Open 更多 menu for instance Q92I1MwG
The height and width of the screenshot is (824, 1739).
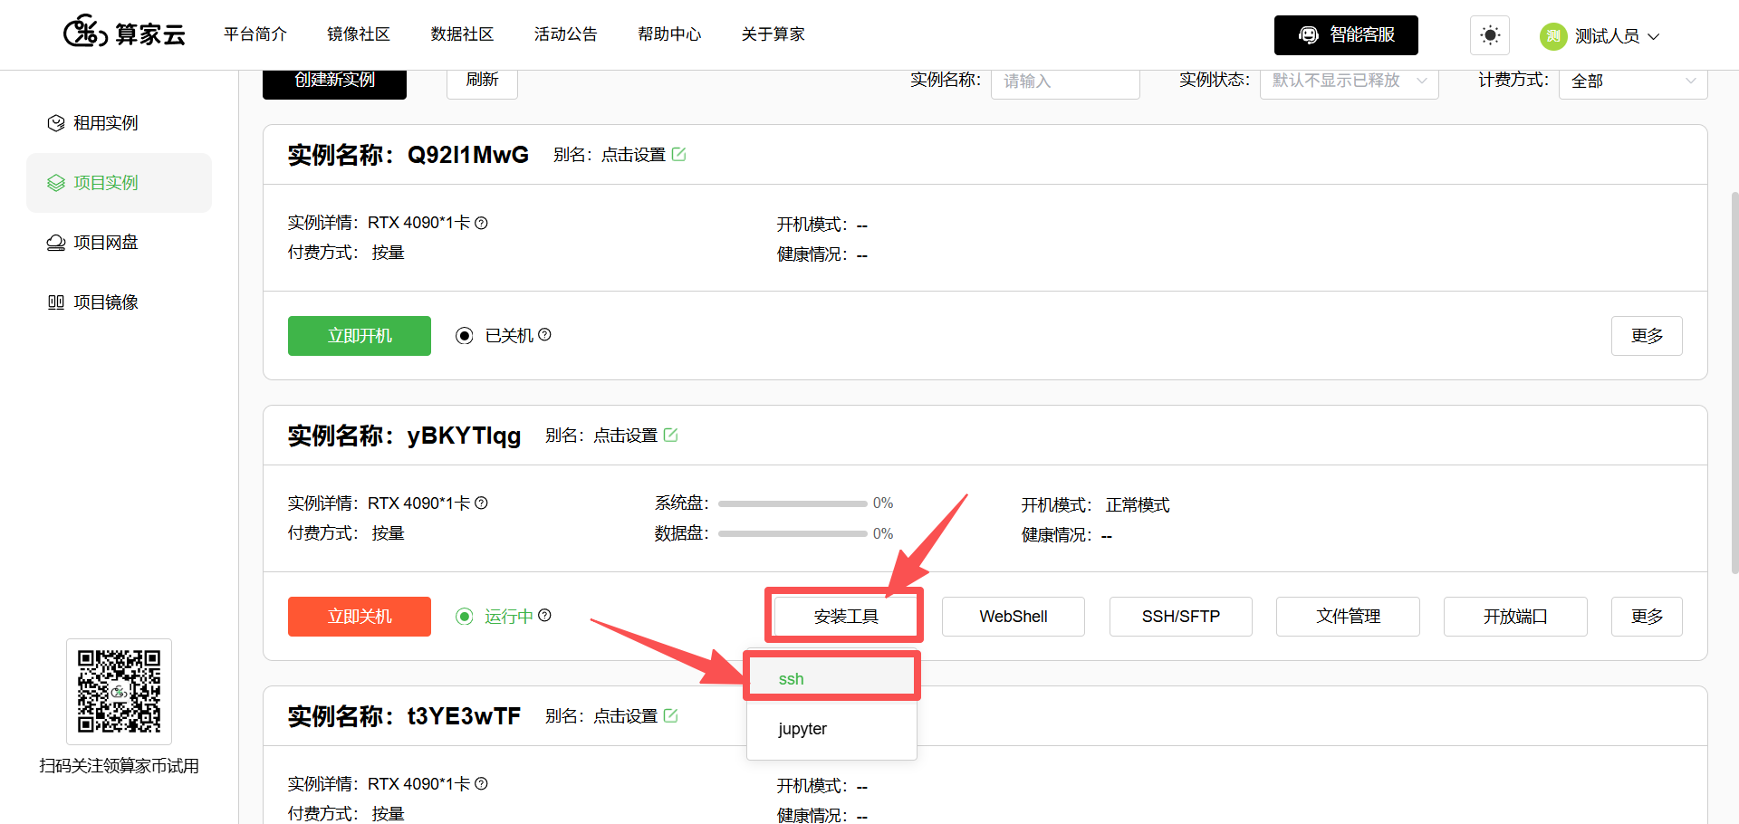coord(1647,336)
